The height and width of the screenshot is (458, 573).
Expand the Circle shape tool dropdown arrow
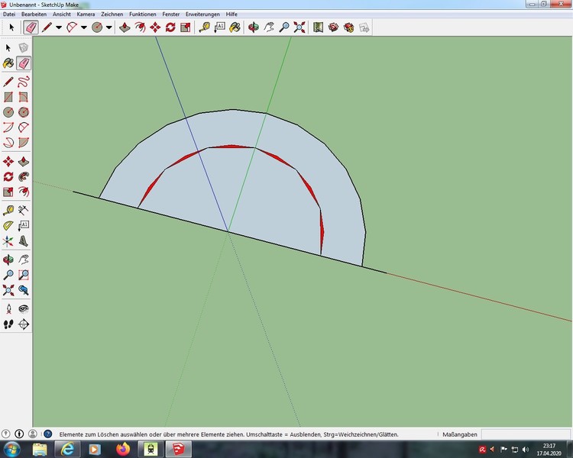click(109, 27)
